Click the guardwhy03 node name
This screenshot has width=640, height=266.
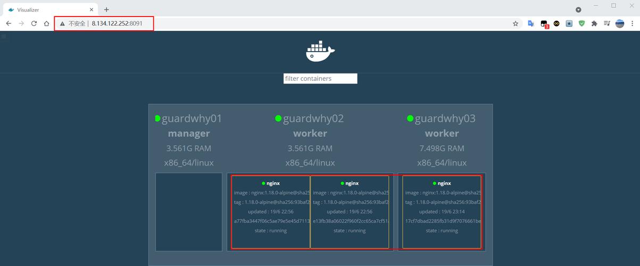[445, 119]
